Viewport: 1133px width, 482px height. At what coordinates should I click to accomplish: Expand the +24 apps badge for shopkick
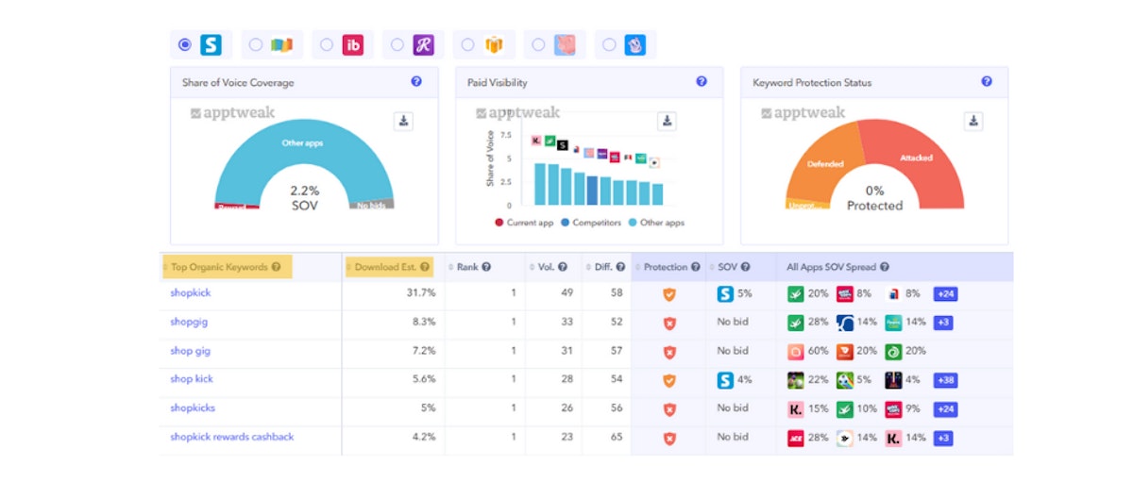946,294
